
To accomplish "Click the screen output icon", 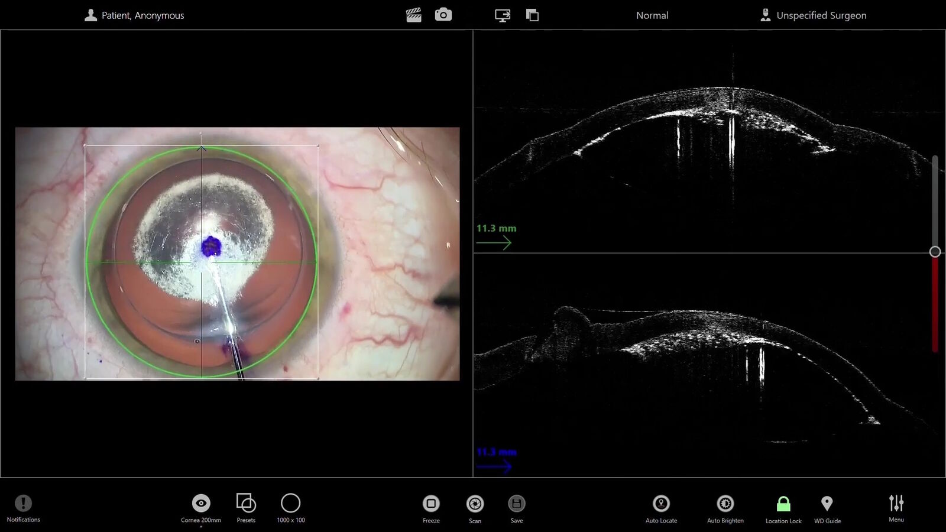I will pos(502,15).
